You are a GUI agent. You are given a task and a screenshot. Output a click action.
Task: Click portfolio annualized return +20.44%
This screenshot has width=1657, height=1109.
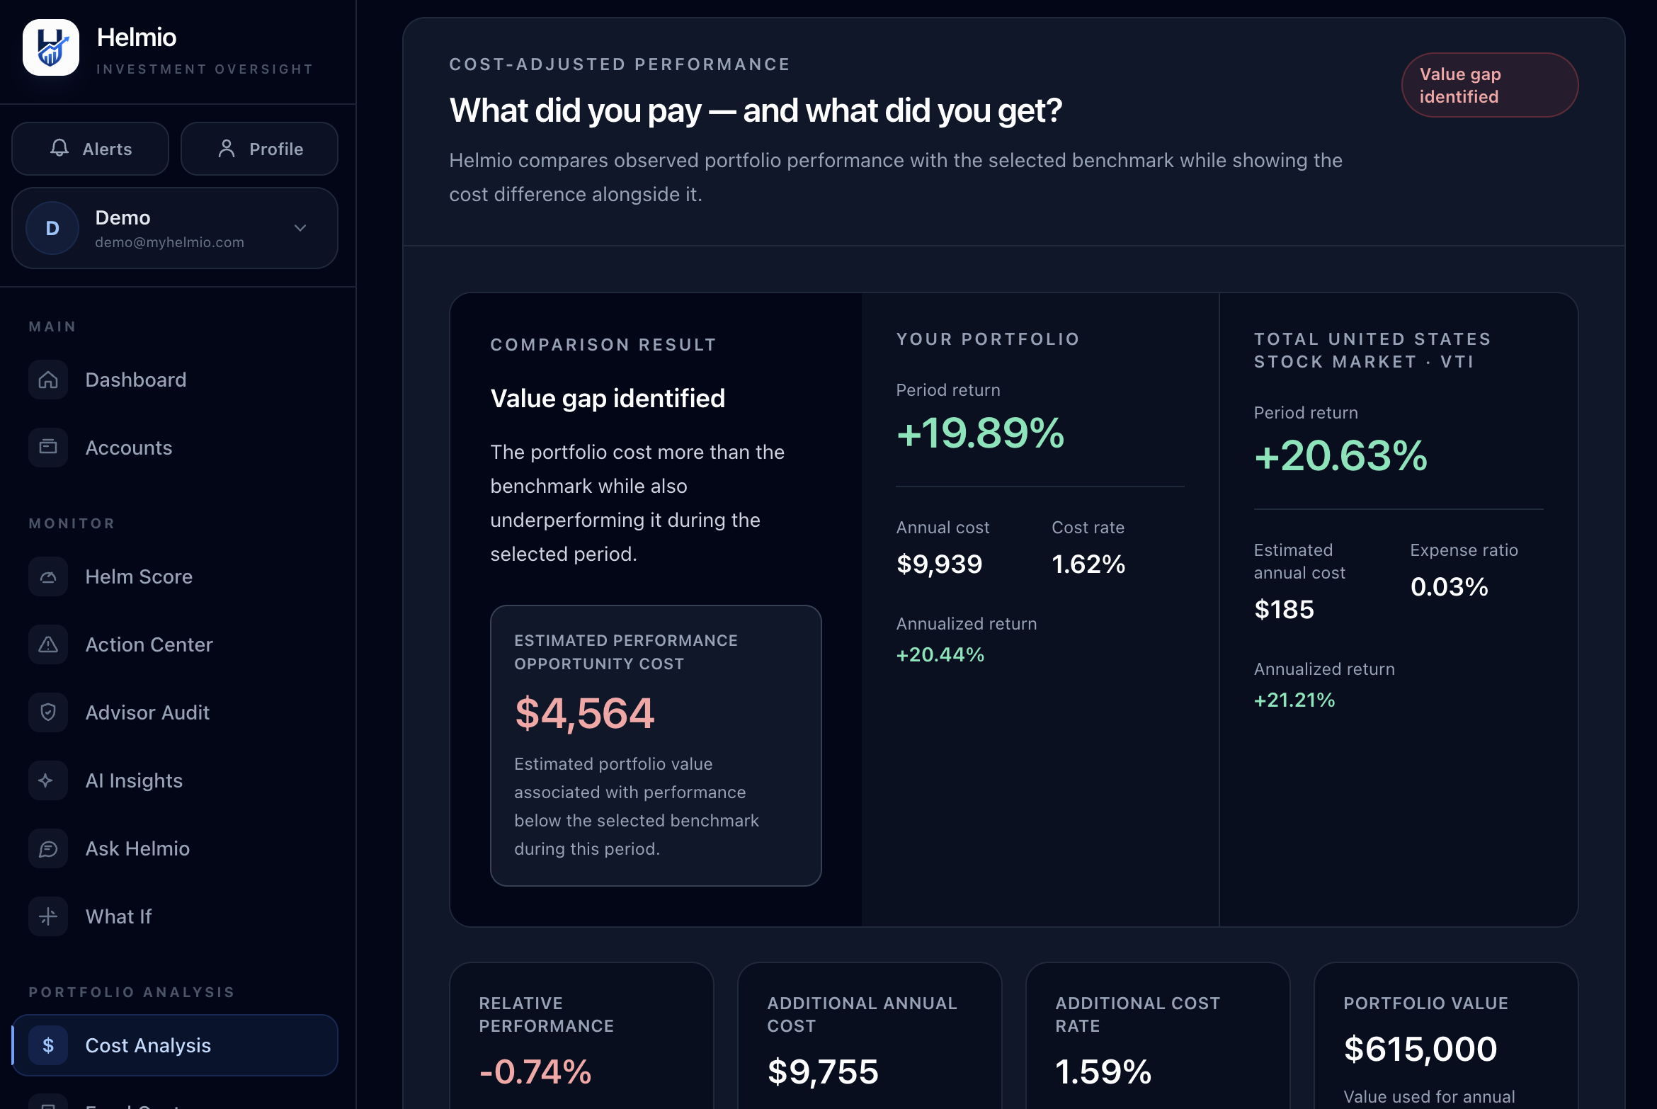[940, 654]
